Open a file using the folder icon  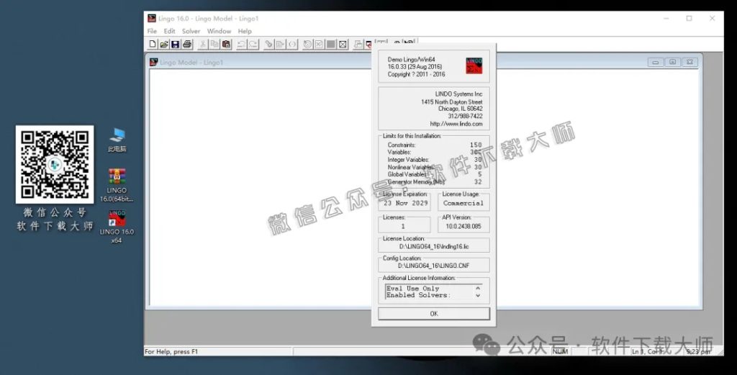164,44
